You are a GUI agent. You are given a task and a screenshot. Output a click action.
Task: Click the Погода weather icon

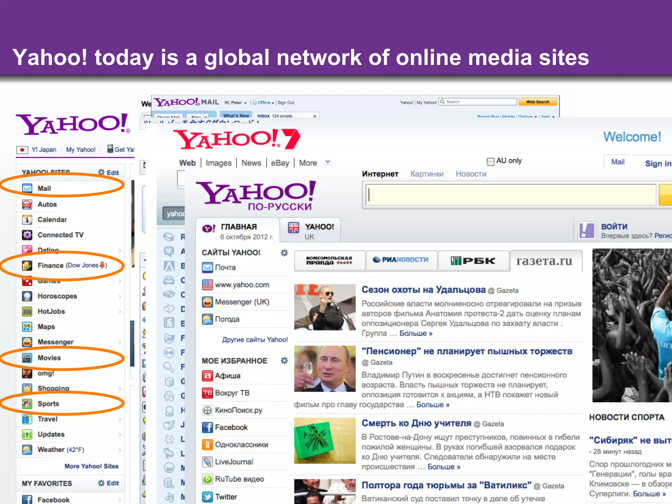(207, 319)
